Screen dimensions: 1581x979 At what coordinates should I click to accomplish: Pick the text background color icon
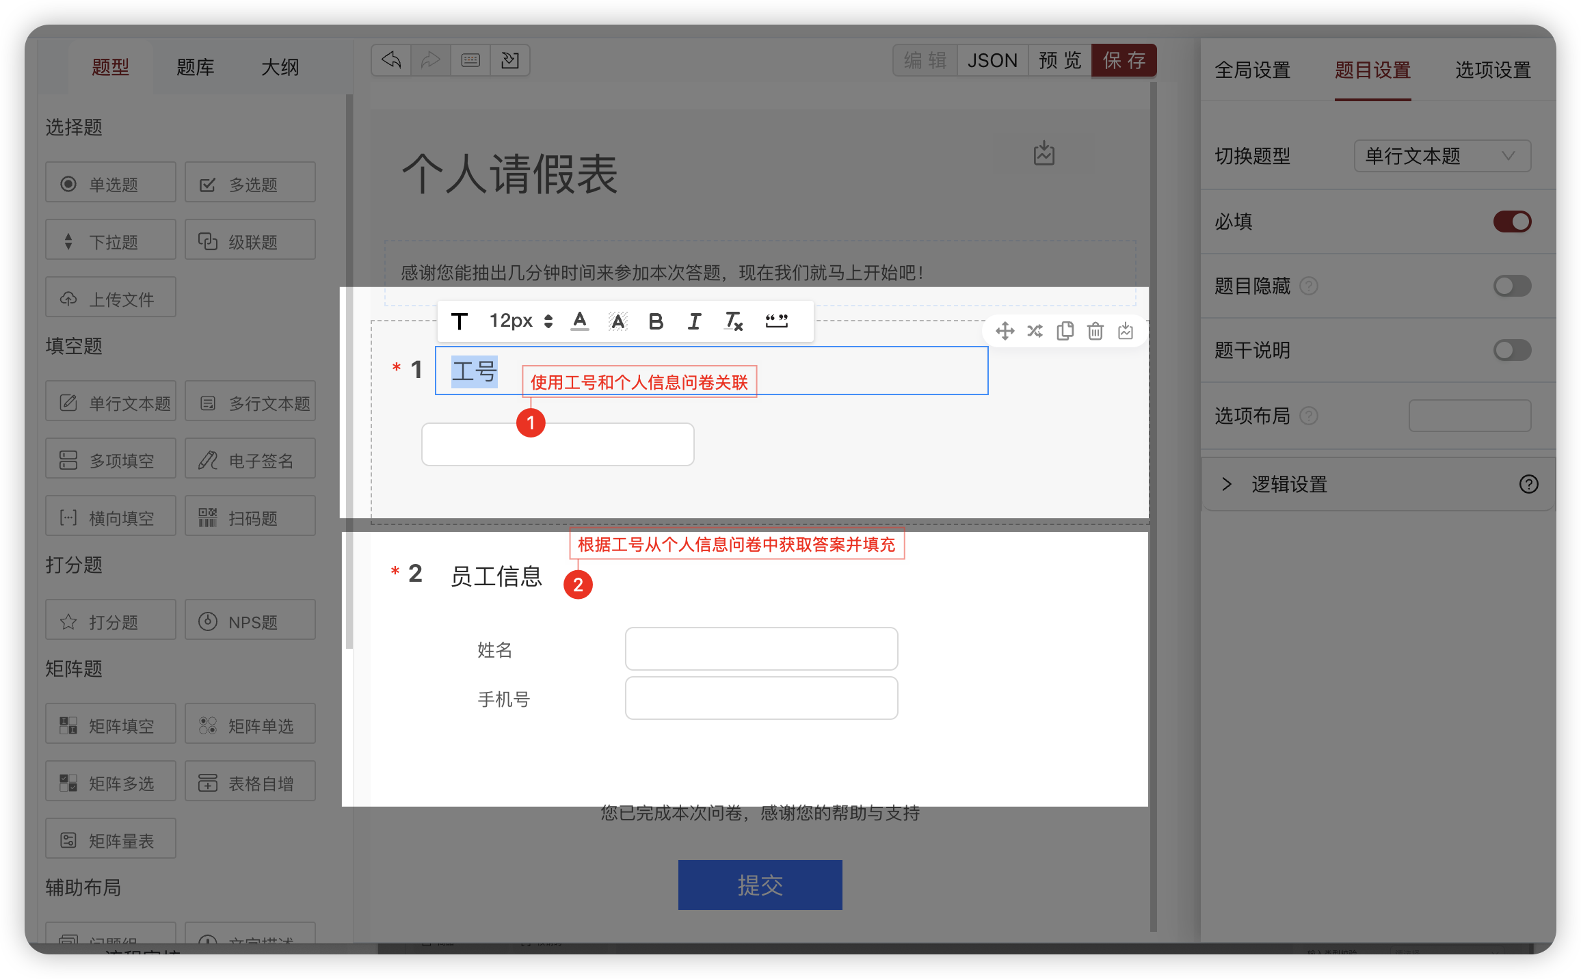pyautogui.click(x=618, y=321)
